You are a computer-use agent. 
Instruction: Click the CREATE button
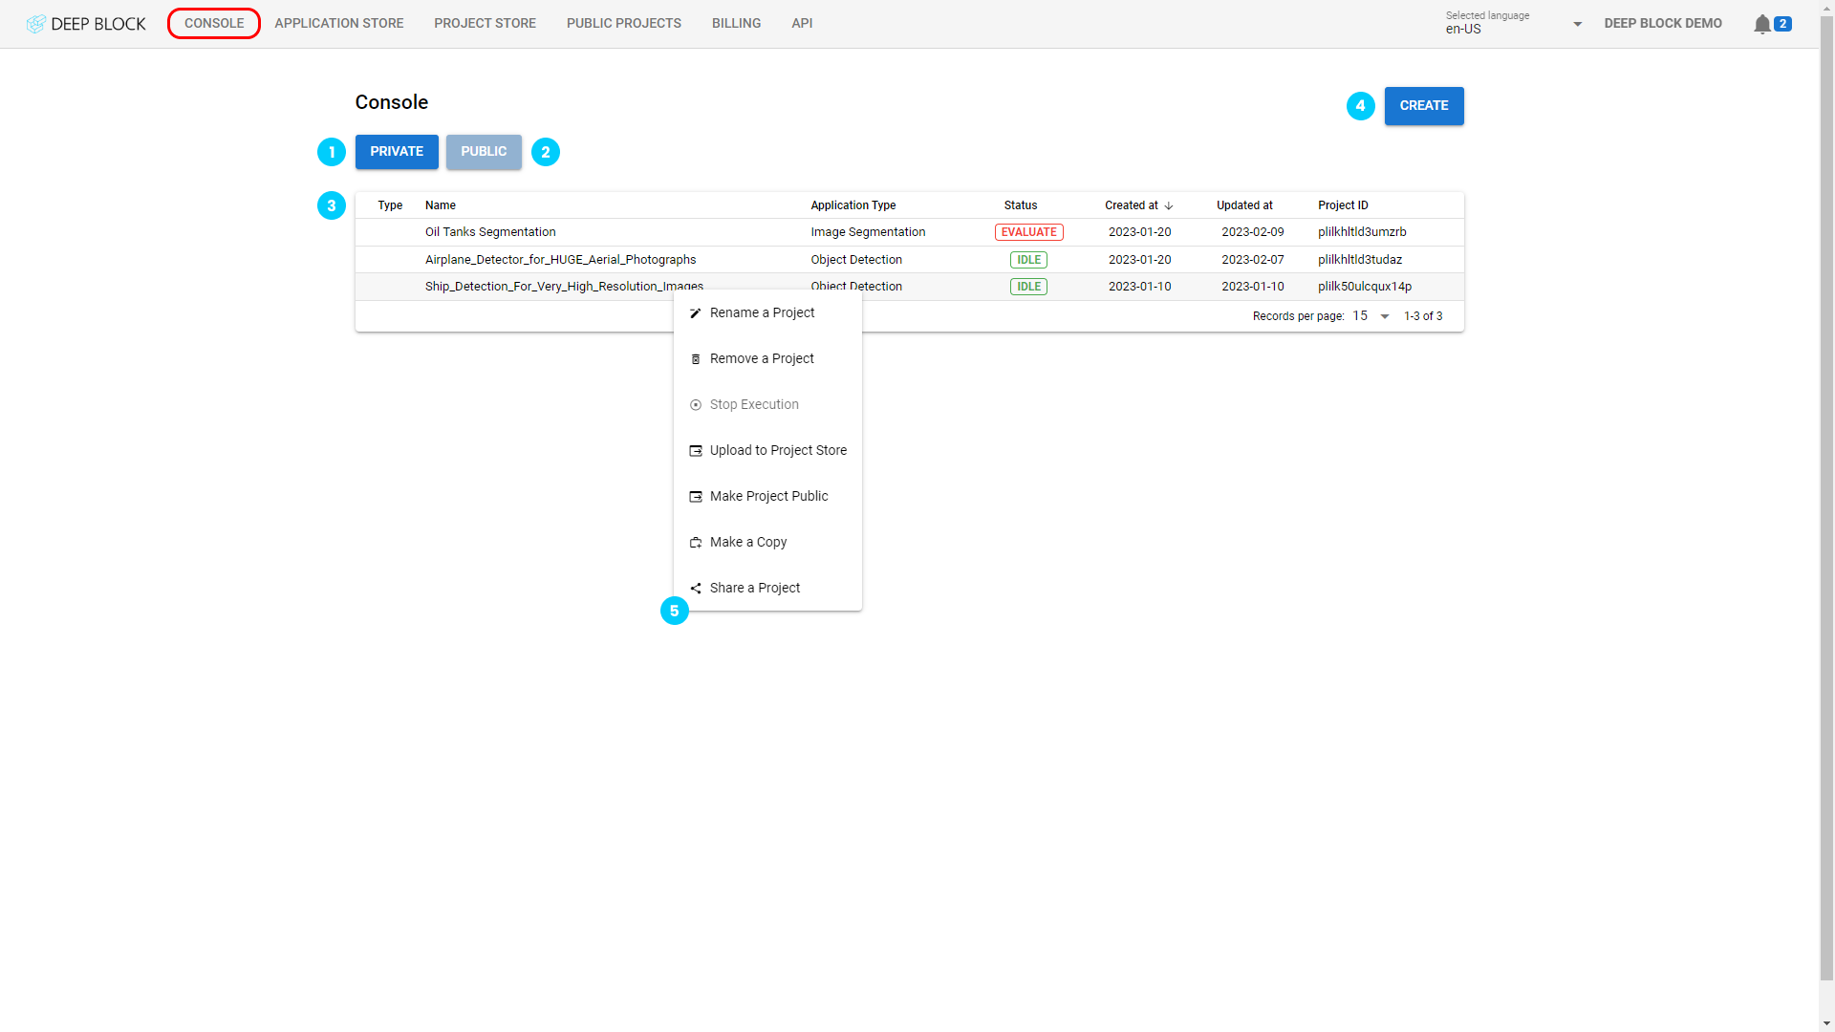(1424, 106)
